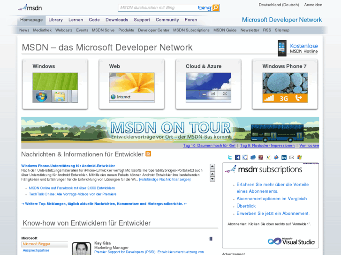Open the Lernen menu
This screenshot has width=341, height=255.
(x=76, y=20)
